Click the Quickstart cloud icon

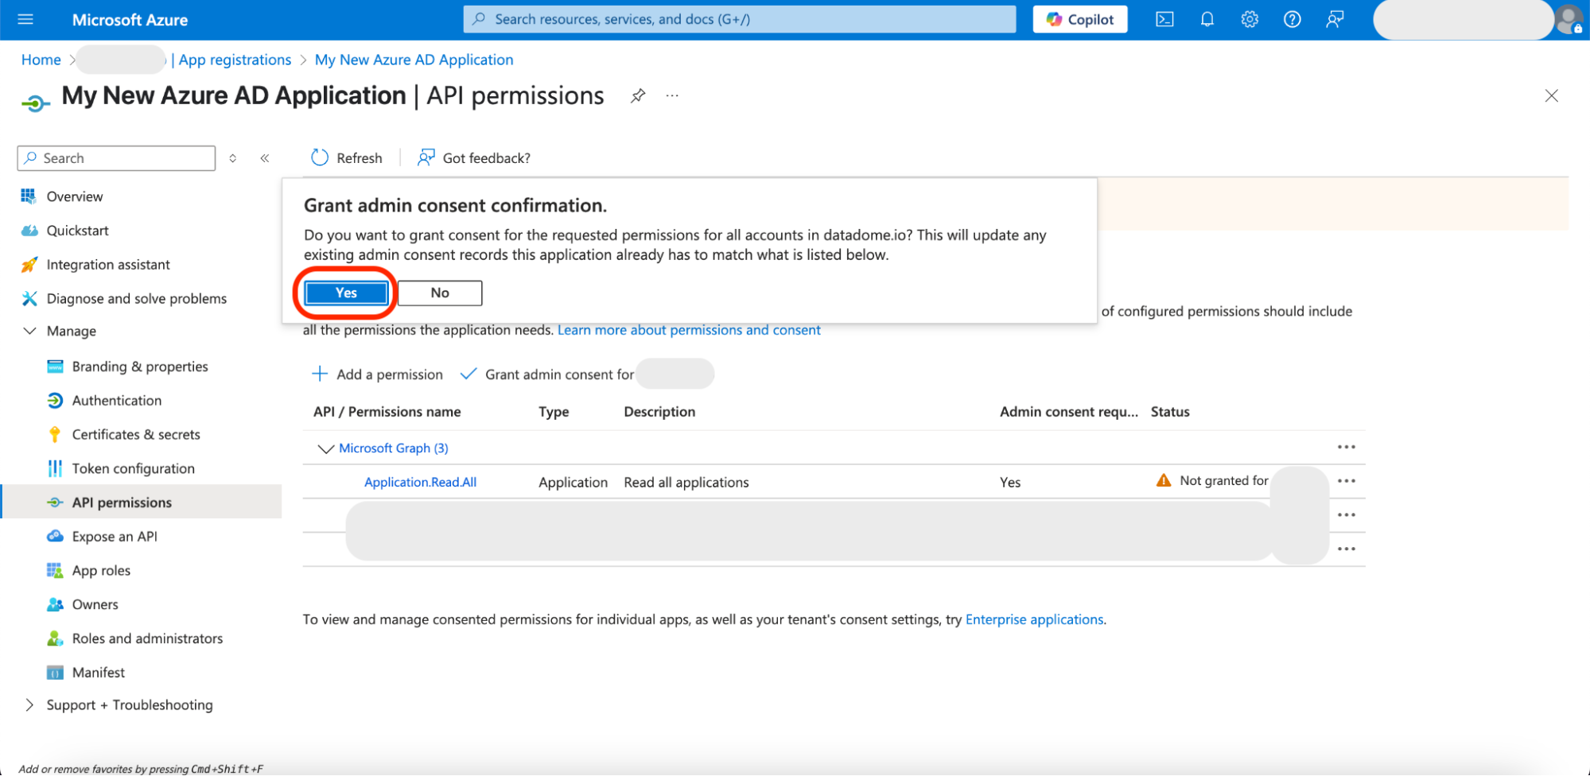click(29, 231)
